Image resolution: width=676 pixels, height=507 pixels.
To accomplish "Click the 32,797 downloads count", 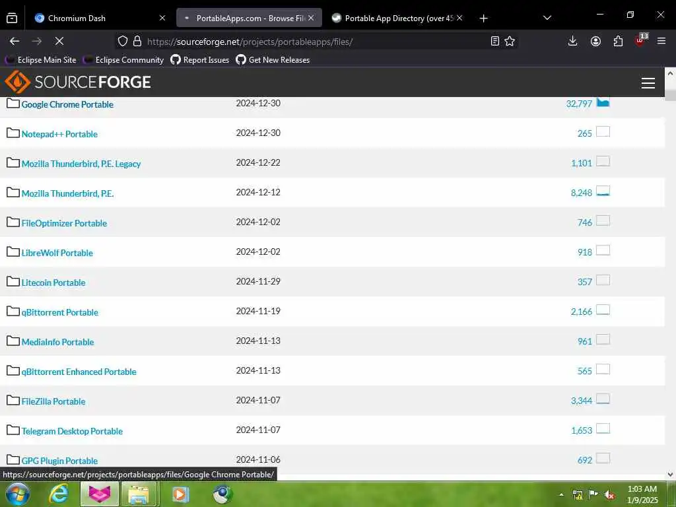I will (579, 104).
